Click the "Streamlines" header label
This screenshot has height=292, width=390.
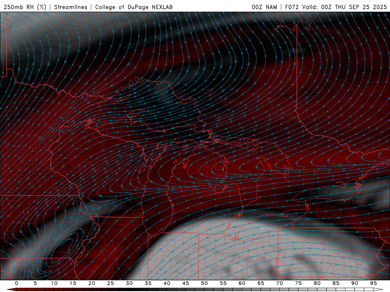tap(71, 7)
